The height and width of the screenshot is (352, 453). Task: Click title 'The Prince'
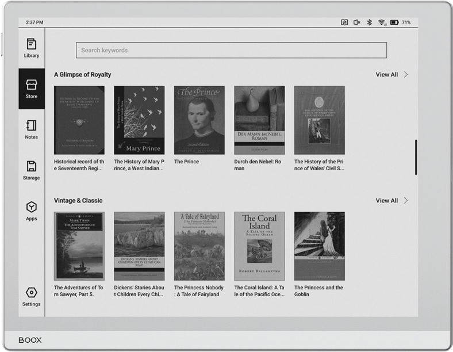point(186,162)
